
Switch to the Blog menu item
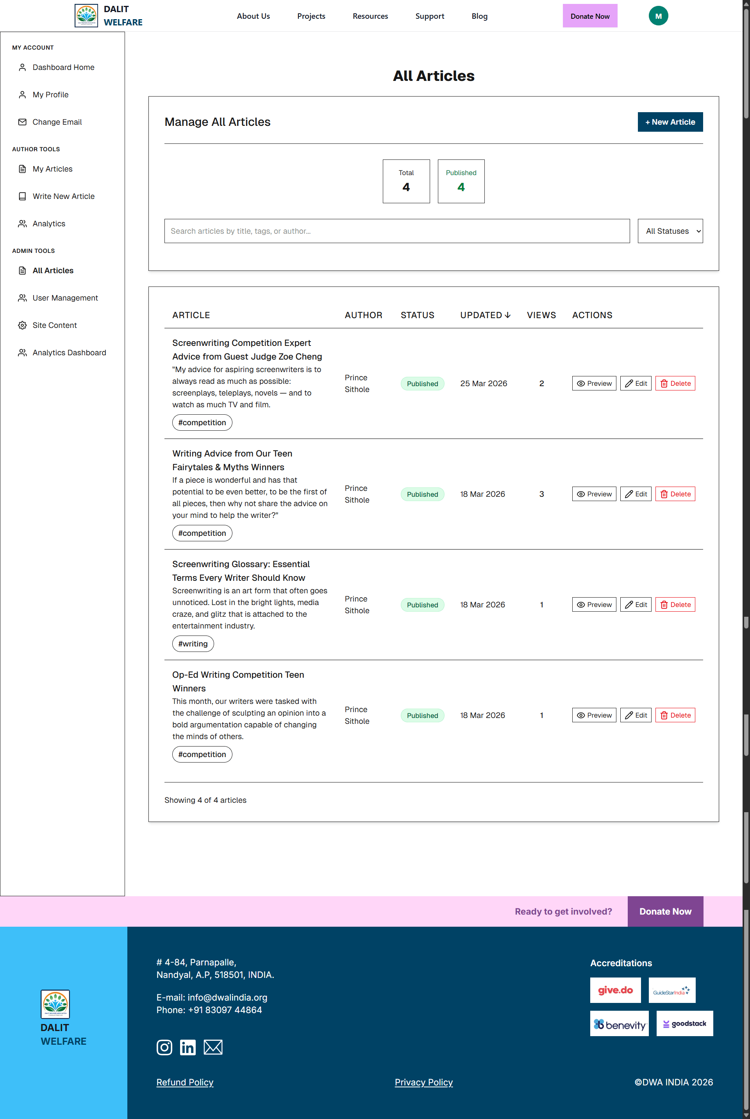[x=479, y=16]
